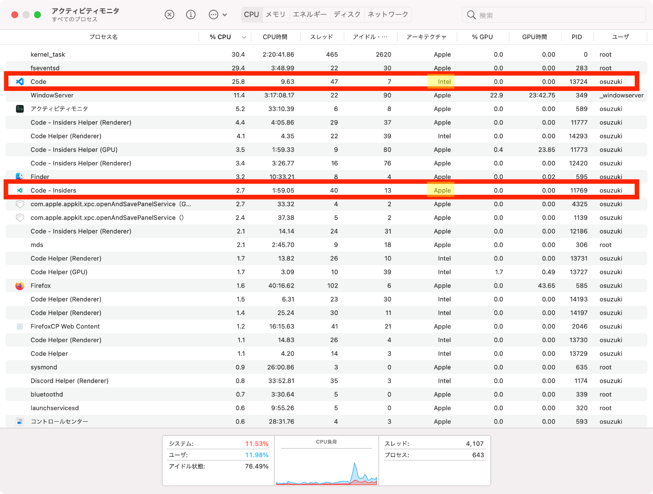Select the WindowServer process row

(x=326, y=96)
